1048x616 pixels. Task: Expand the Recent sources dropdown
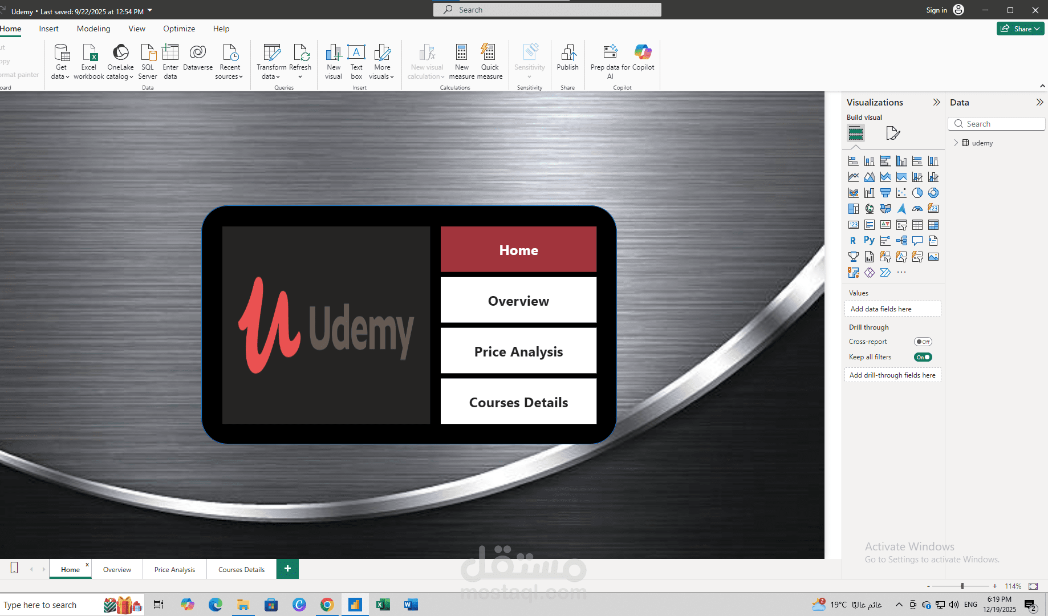(229, 62)
